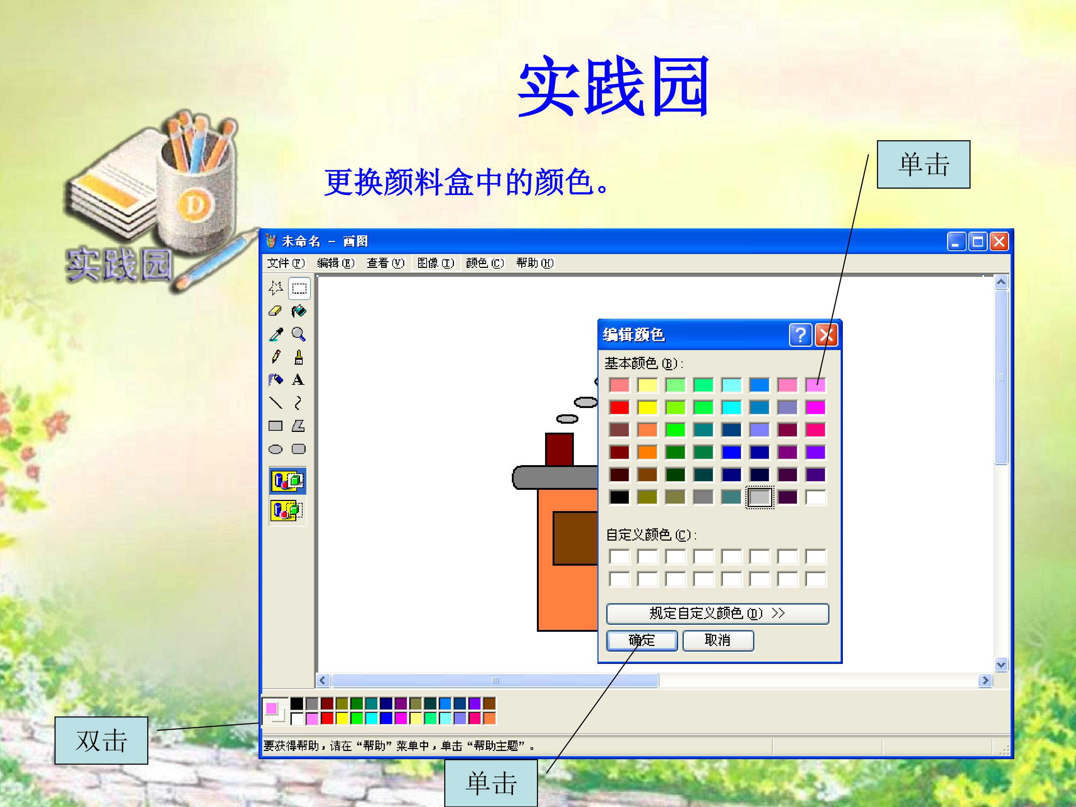
Task: Open the 颜色(C) menu
Action: coord(485,263)
